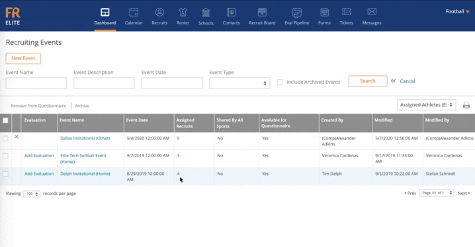Image resolution: width=475 pixels, height=247 pixels.
Task: Open assigned recruits count 3
Action: pos(178,156)
